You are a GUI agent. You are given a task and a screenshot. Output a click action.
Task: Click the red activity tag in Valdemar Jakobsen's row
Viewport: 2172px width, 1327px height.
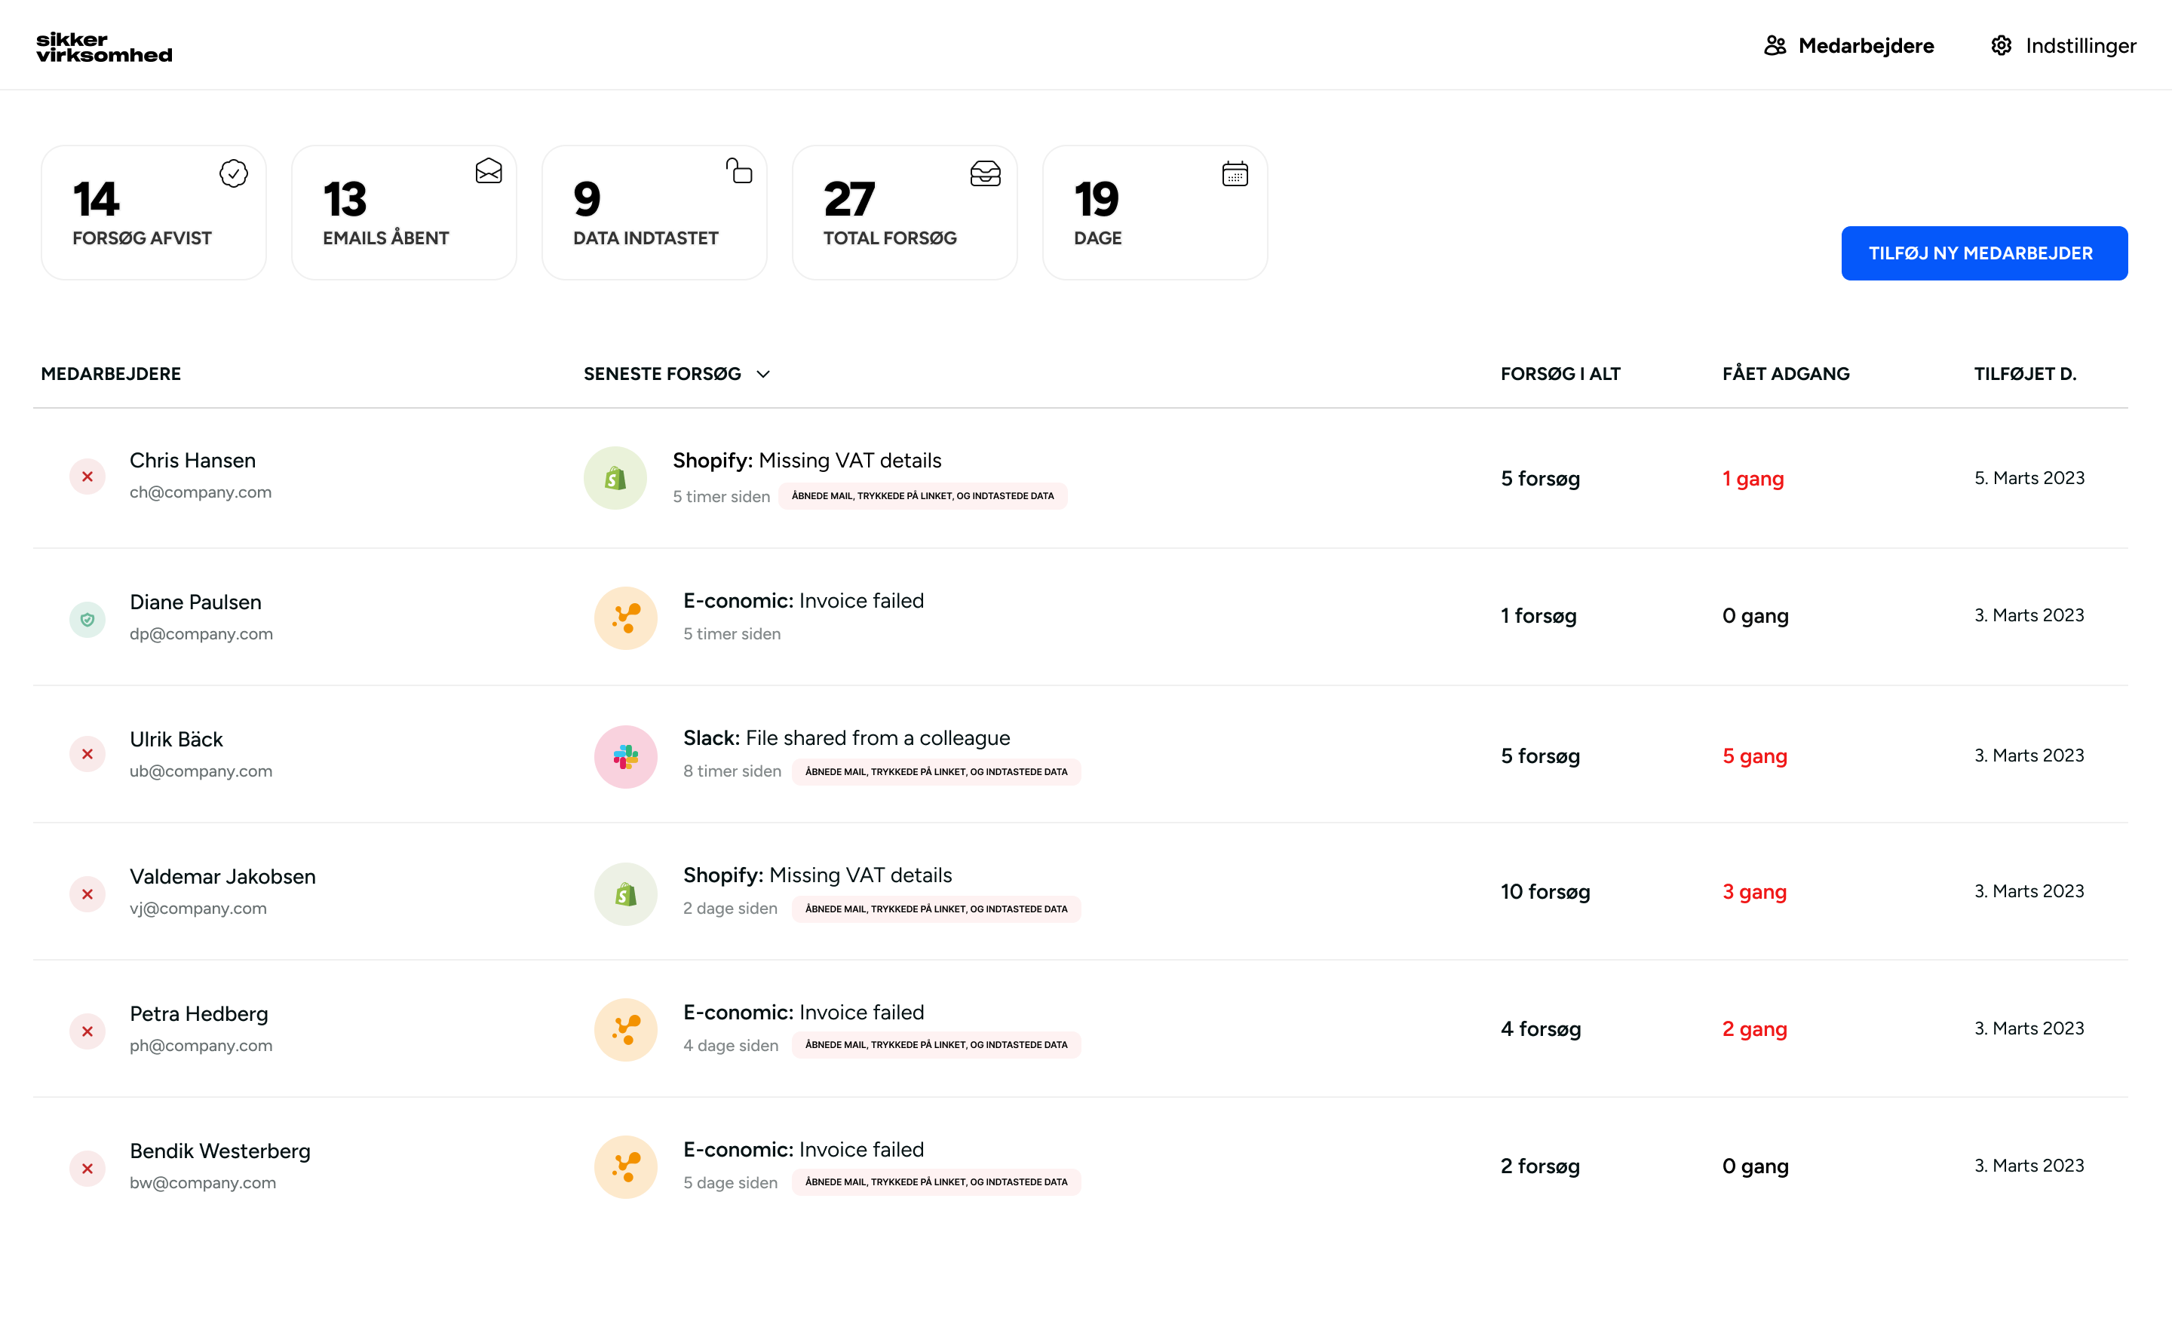click(937, 909)
